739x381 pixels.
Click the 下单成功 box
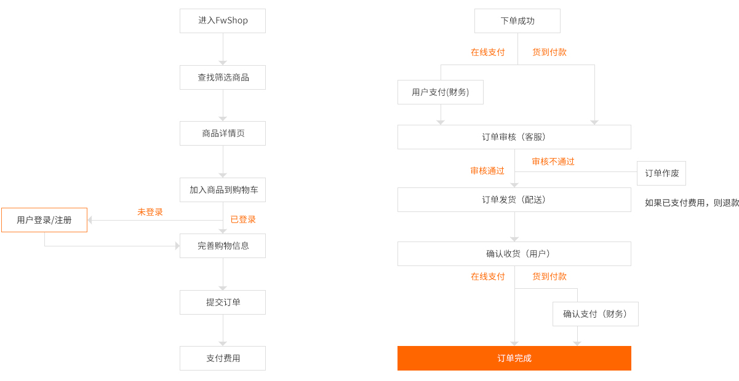(517, 21)
